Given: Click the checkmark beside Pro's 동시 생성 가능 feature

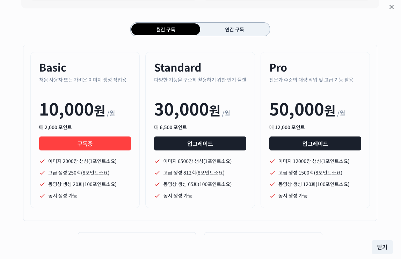Looking at the screenshot, I should click(x=272, y=196).
